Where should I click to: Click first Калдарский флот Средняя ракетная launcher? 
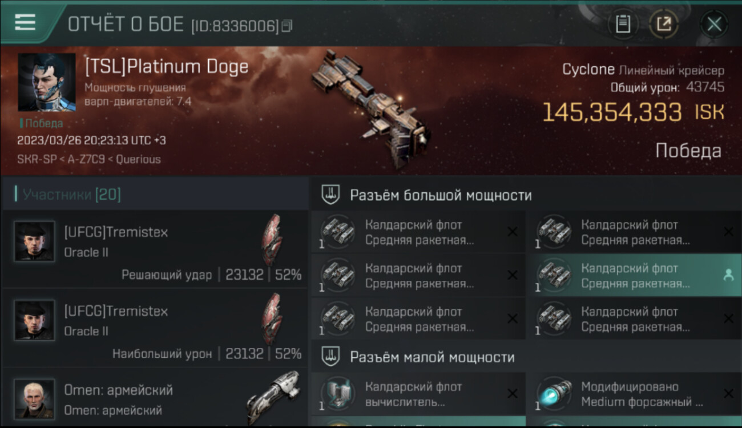pyautogui.click(x=418, y=232)
